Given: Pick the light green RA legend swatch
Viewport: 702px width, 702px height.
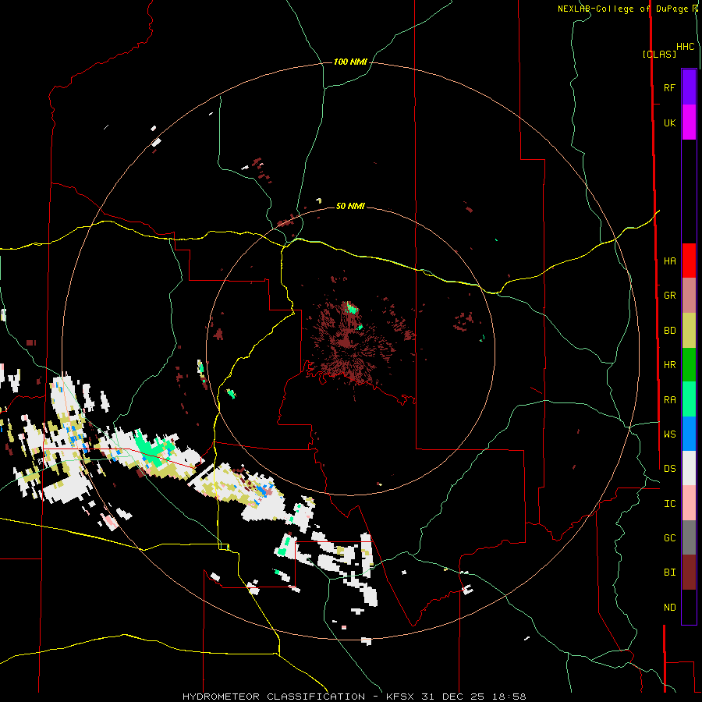Looking at the screenshot, I should [689, 399].
